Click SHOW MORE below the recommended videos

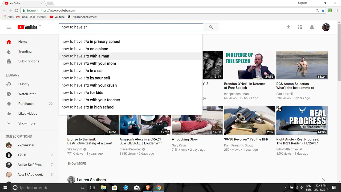(x=77, y=163)
